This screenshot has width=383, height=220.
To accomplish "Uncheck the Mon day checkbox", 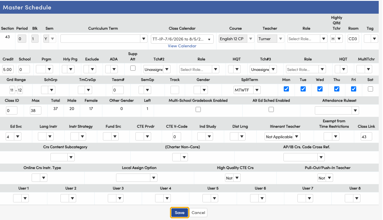I will (x=286, y=89).
